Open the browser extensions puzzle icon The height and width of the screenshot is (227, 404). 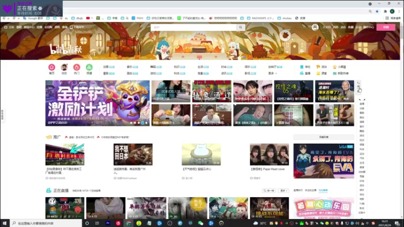[385, 11]
